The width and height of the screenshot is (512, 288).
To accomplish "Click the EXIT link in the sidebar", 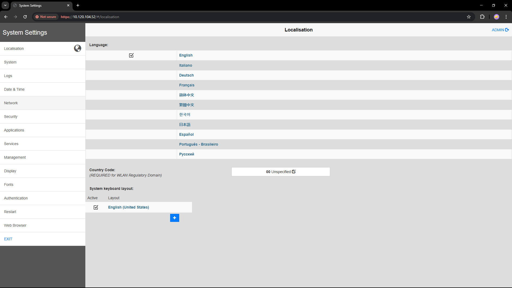I will [8, 239].
